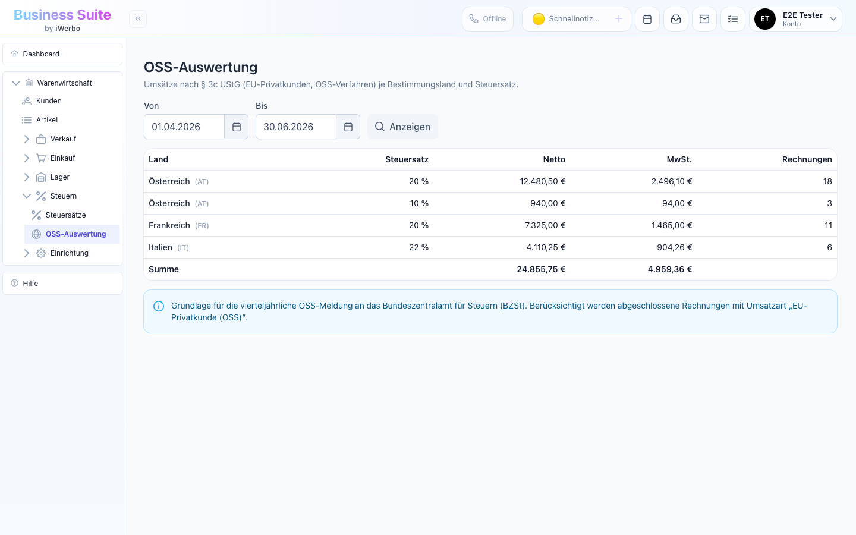This screenshot has height=535, width=856.
Task: Click the Von date input field
Action: point(184,127)
